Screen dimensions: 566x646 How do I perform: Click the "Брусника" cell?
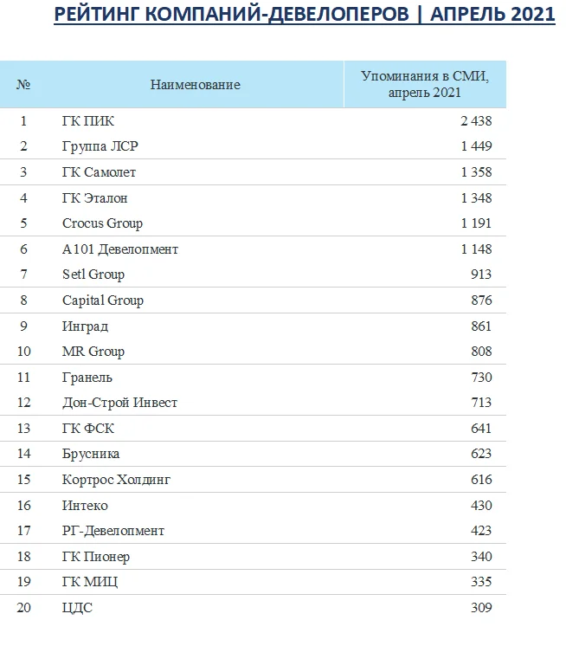coord(91,454)
